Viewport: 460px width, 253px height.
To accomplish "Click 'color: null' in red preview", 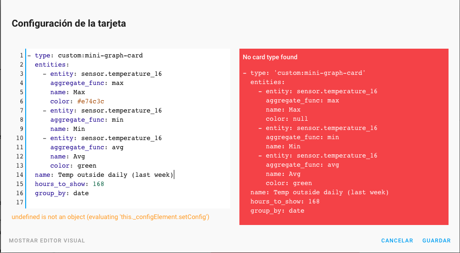I will click(x=287, y=119).
